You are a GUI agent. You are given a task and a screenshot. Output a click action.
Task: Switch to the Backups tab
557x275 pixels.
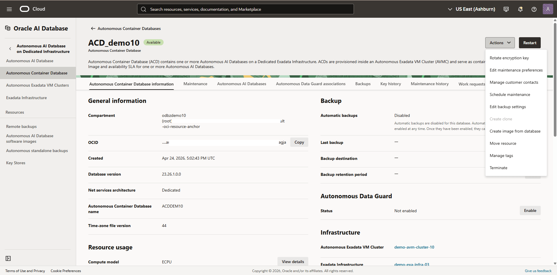pyautogui.click(x=363, y=84)
